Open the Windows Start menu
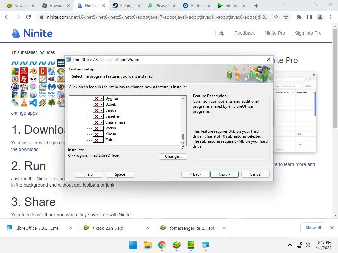The height and width of the screenshot is (253, 338). (133, 245)
